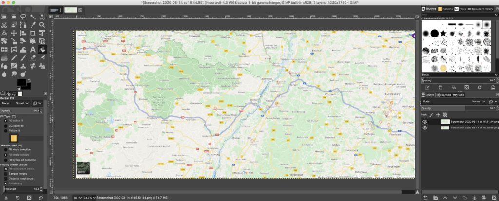Select the Rectangle Select tool
499x201 pixels.
pyautogui.click(x=4, y=17)
